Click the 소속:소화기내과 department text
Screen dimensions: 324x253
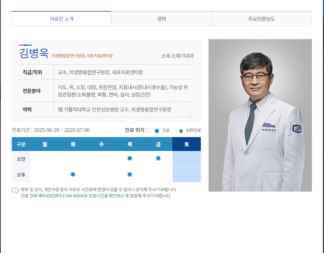pyautogui.click(x=177, y=56)
